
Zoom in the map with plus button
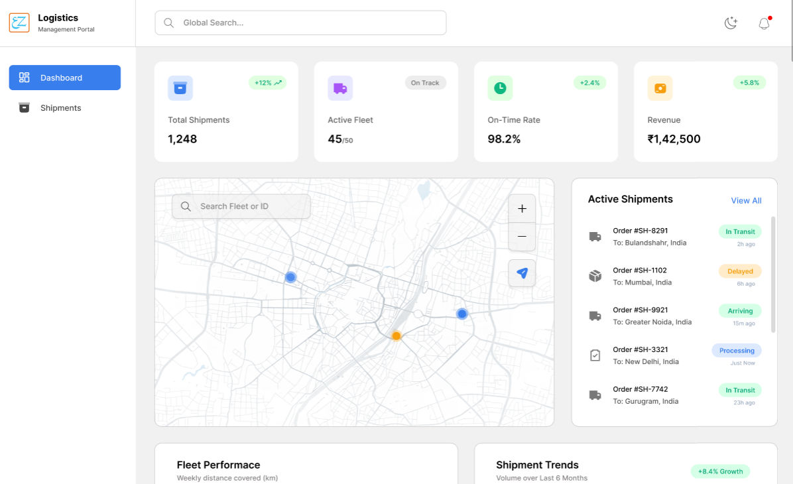(522, 208)
